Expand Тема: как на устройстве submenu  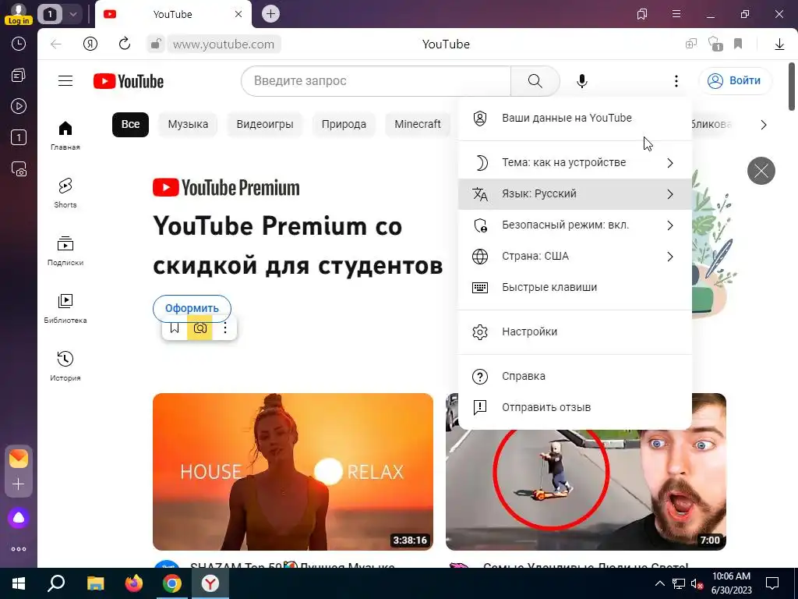[574, 162]
